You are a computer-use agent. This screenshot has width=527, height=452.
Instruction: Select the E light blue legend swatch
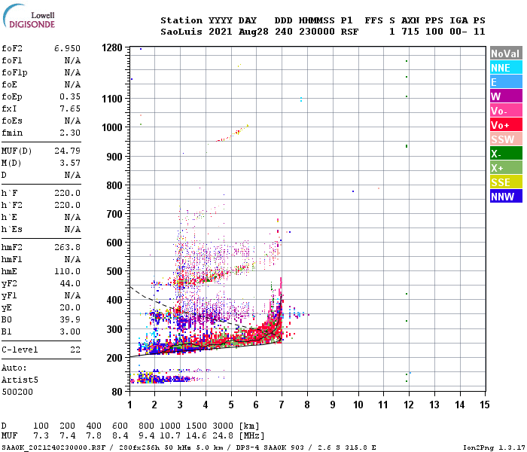point(506,81)
